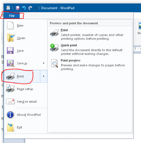Click Exit to close WordPad

point(25,127)
